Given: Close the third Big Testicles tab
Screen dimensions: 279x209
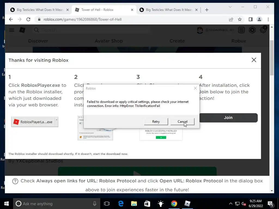Looking at the screenshot, I should [x=196, y=10].
